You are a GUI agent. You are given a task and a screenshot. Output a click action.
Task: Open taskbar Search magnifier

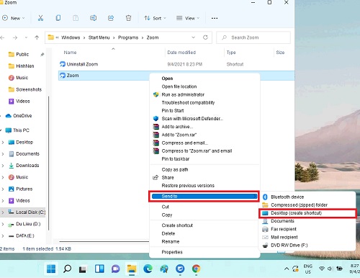(67, 269)
